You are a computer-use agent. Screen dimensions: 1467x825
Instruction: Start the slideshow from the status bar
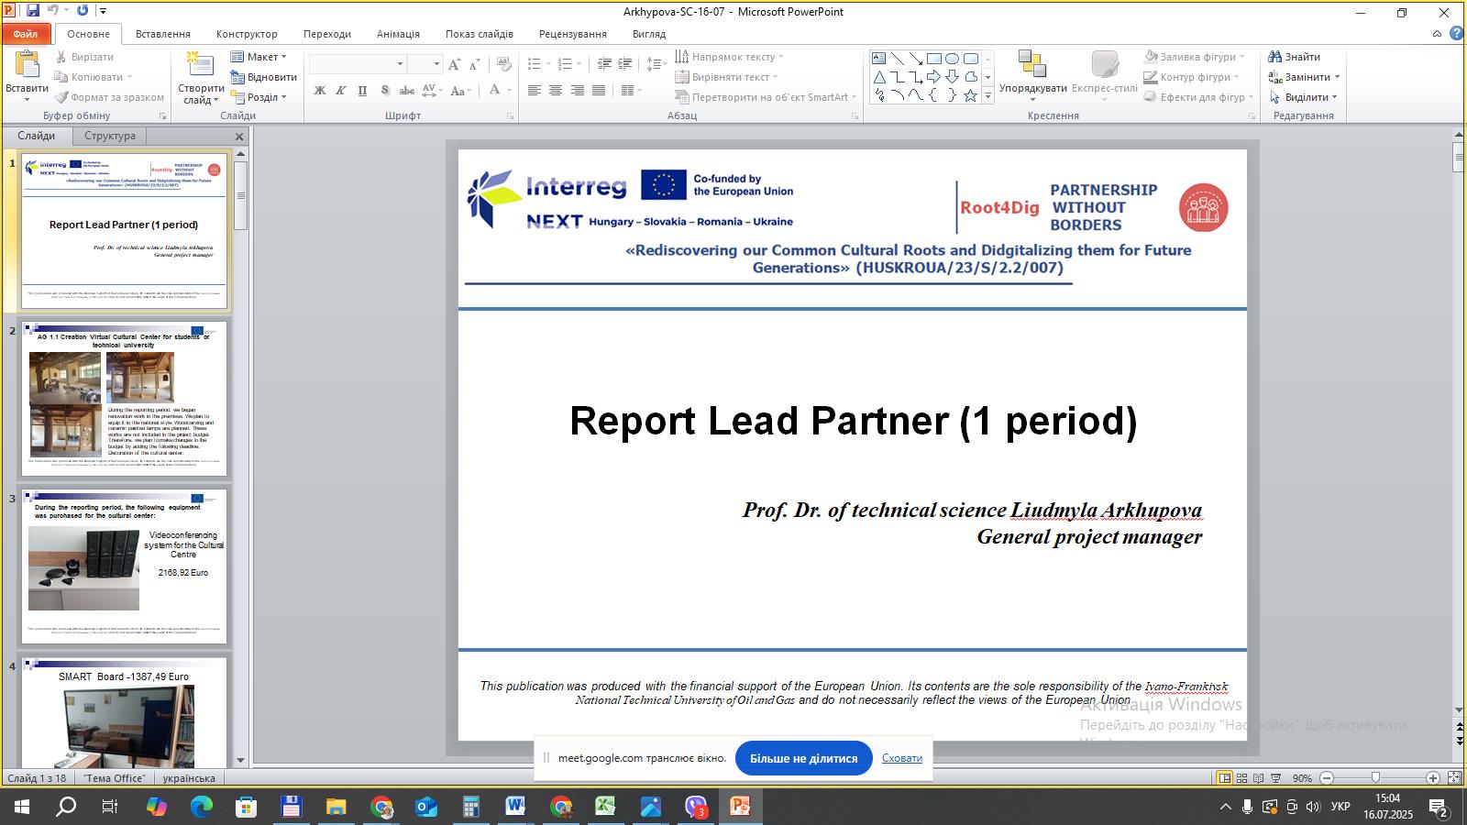1275,778
